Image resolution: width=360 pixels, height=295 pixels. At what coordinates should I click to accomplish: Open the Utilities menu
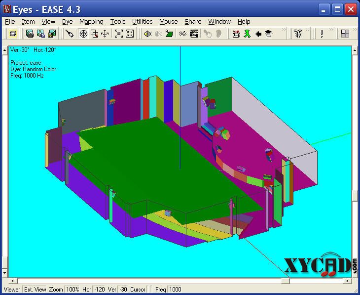pyautogui.click(x=143, y=22)
